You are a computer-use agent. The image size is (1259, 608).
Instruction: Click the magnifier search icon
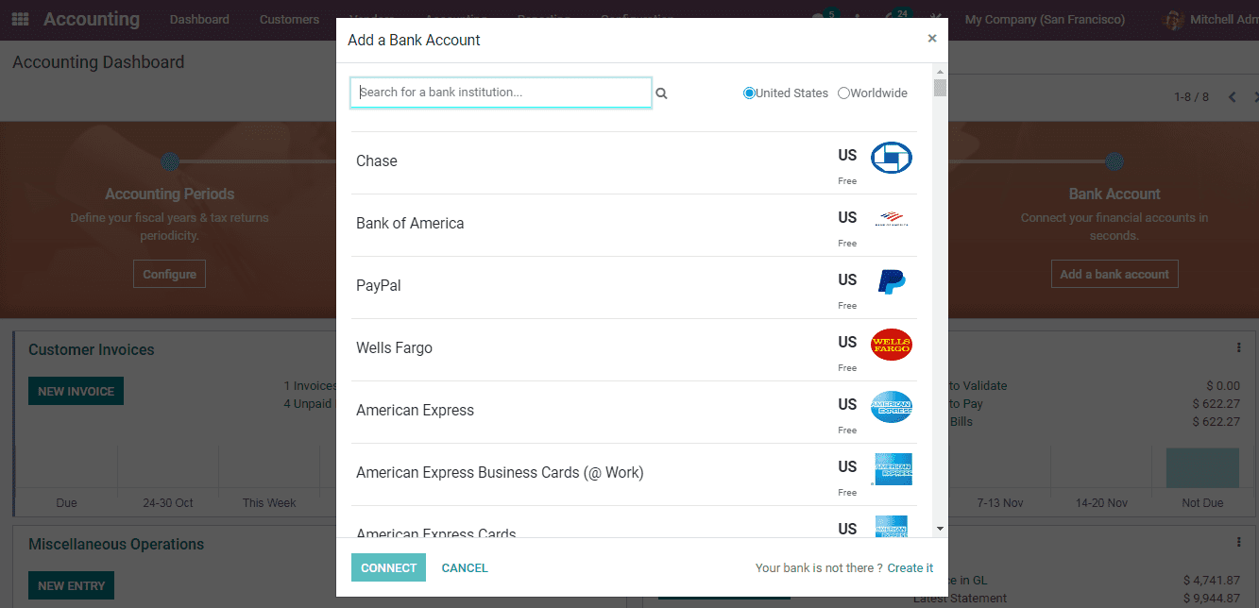pos(661,93)
